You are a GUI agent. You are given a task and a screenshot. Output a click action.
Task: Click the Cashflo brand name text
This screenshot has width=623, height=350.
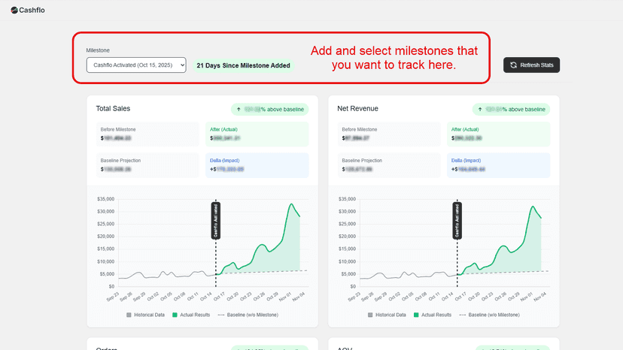(x=32, y=11)
